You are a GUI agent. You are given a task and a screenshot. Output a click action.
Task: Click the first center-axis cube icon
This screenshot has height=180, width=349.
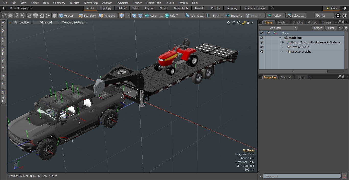pyautogui.click(x=134, y=16)
